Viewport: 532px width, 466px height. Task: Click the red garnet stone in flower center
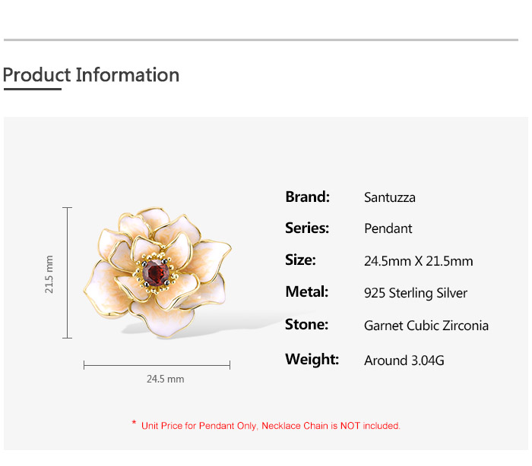pos(157,271)
